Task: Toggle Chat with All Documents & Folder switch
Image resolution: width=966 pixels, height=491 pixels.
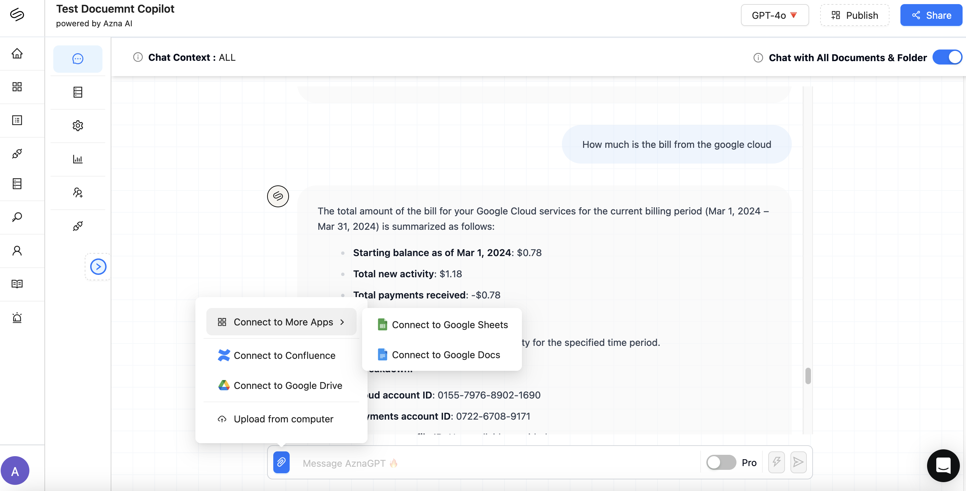Action: click(947, 57)
